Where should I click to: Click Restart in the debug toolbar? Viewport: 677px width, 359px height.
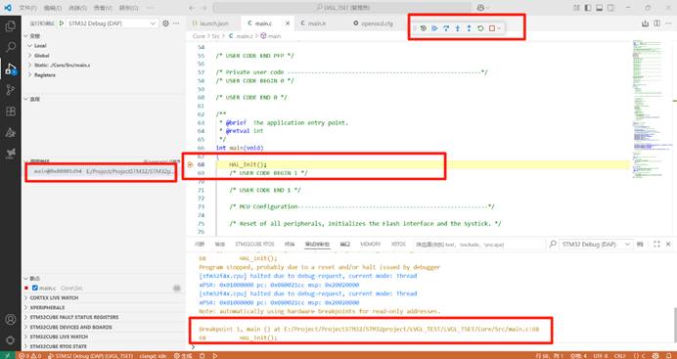(x=480, y=28)
